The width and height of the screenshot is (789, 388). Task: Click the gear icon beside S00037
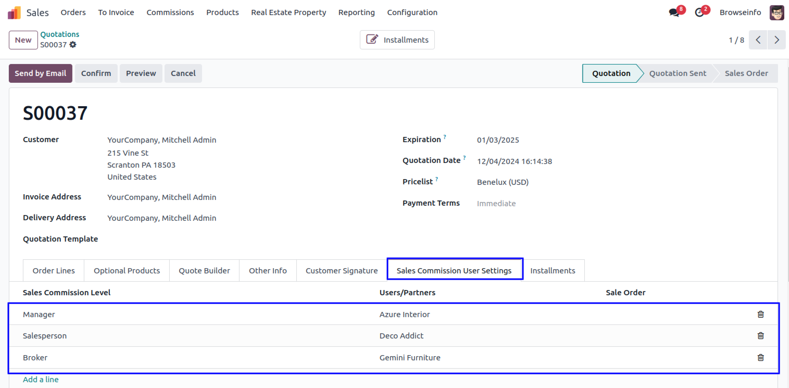pyautogui.click(x=73, y=45)
